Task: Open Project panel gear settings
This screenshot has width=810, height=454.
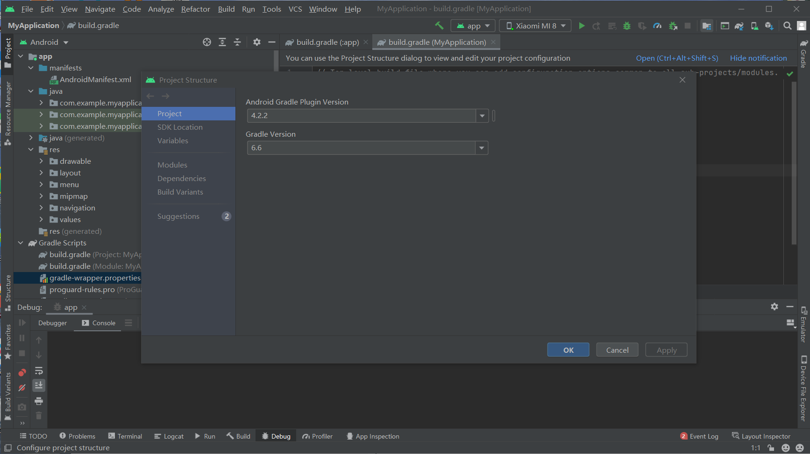Action: click(256, 42)
